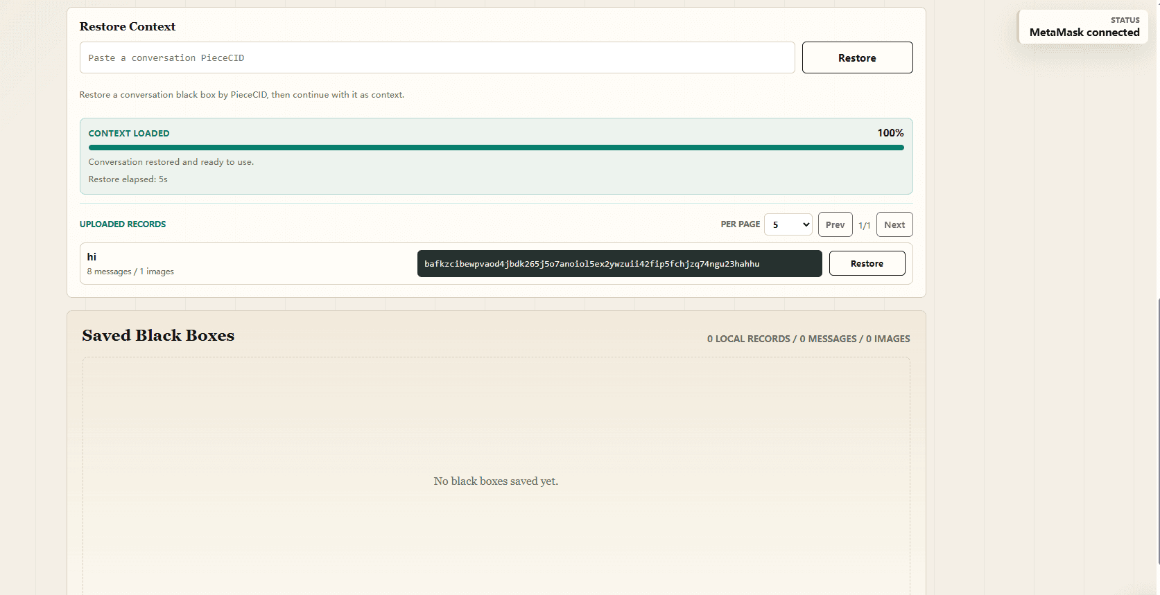Click the context loaded progress bar
The image size is (1160, 595).
496,148
